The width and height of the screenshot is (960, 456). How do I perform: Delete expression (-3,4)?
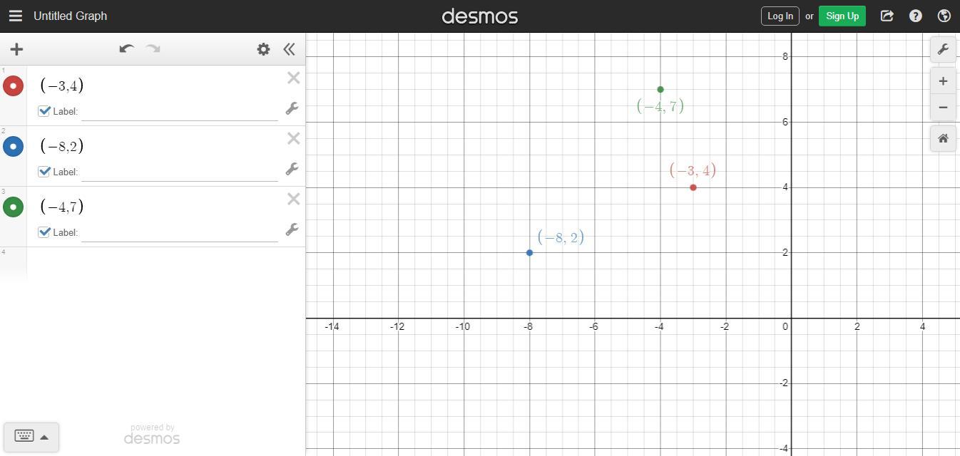pyautogui.click(x=293, y=78)
